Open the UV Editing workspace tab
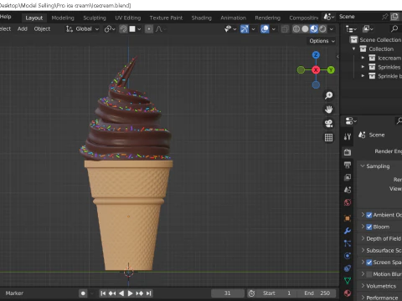The width and height of the screenshot is (402, 301). pyautogui.click(x=128, y=18)
